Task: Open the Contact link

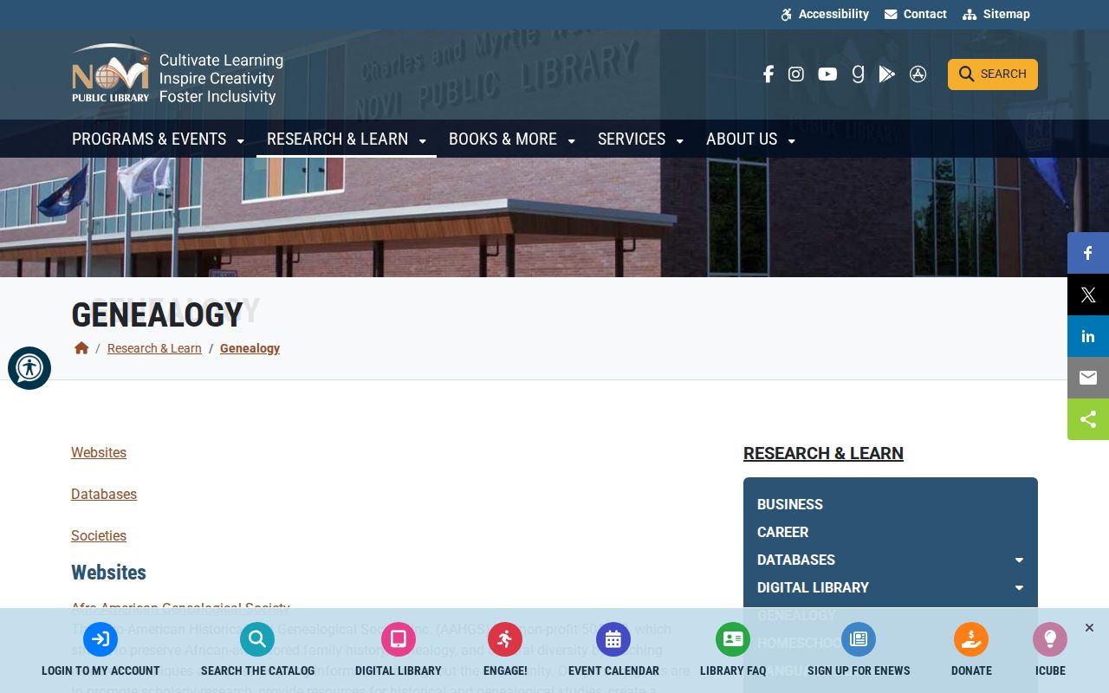Action: coord(916,14)
